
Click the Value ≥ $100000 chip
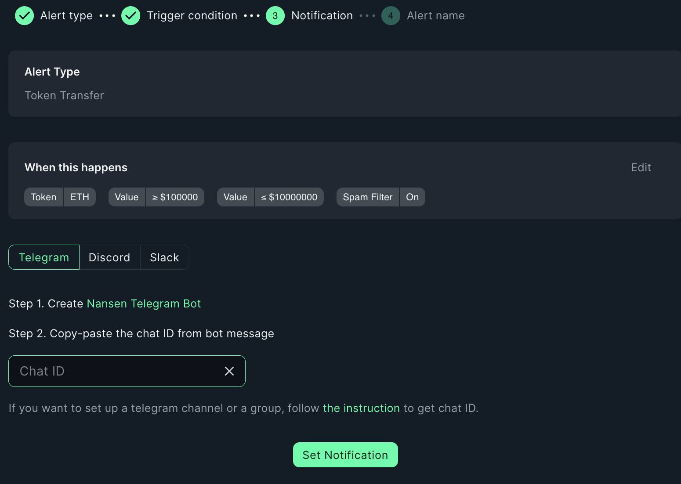156,197
